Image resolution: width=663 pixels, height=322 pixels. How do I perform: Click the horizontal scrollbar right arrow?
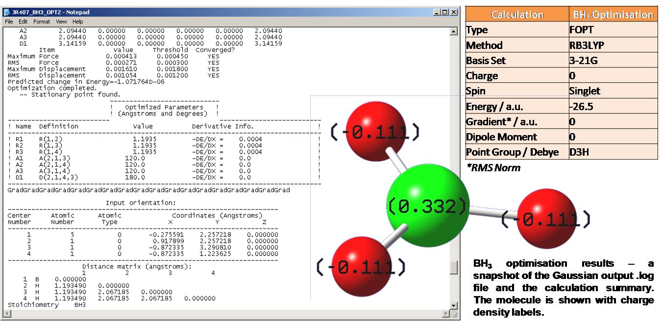pos(446,313)
